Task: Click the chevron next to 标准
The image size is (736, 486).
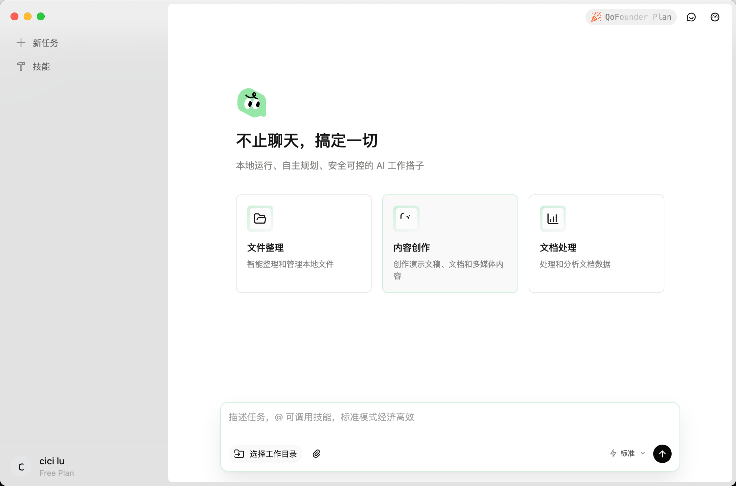Action: point(643,453)
